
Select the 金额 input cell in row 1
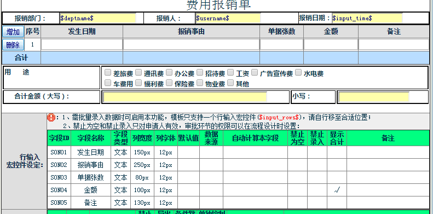331,44
